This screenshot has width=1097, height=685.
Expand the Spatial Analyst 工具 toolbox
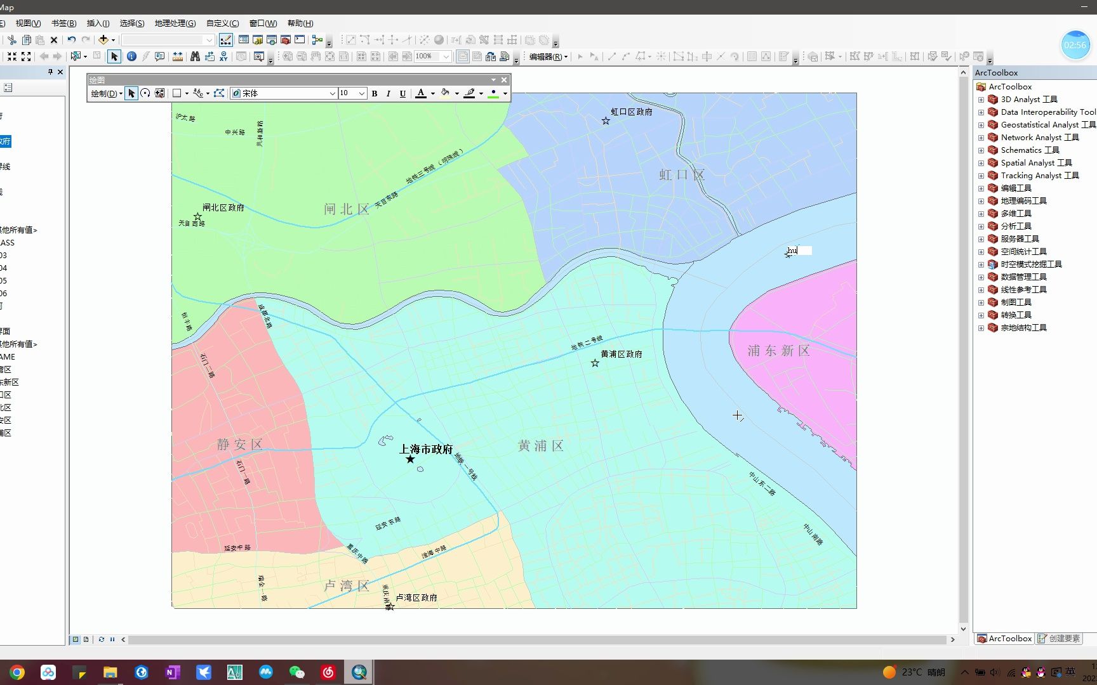981,163
